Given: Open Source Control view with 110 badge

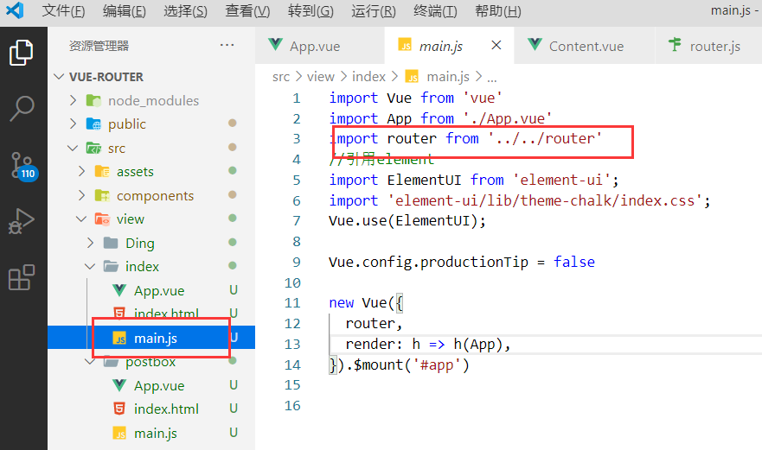Looking at the screenshot, I should point(22,166).
